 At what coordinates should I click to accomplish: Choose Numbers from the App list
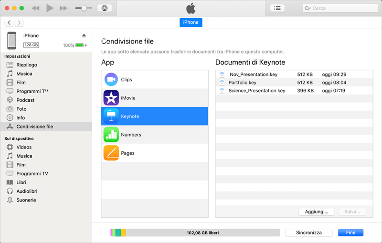pos(131,135)
